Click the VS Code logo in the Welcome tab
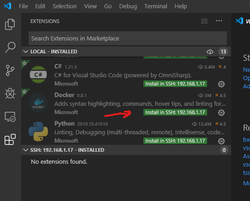 239,21
